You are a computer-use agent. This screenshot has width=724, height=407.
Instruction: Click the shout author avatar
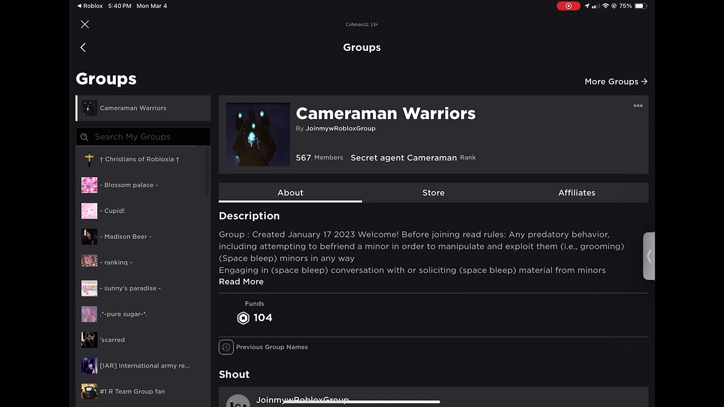238,400
